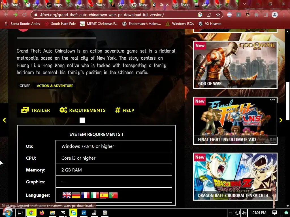
Task: Open Chrome three-dot menu
Action: pos(284,15)
